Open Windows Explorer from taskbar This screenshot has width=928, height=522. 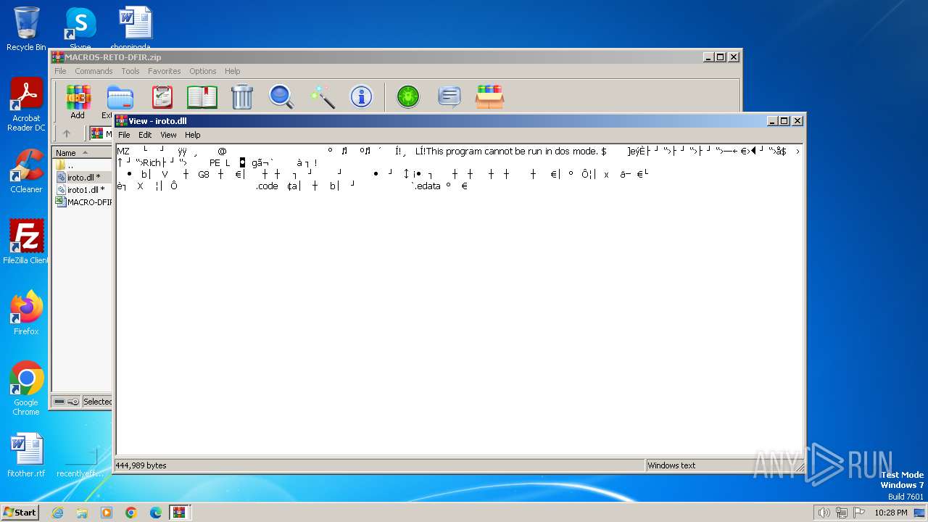[x=82, y=513]
